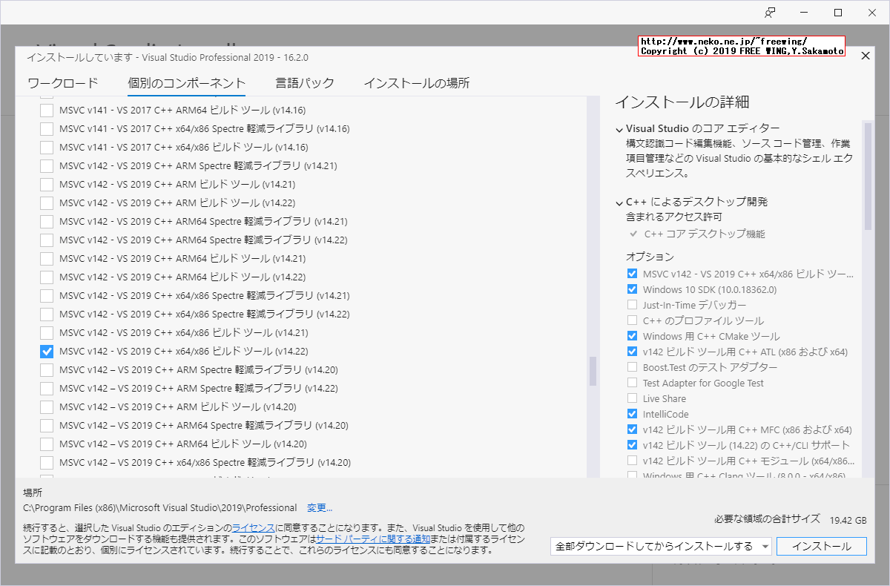
Task: Click the 変更 link next to install path
Action: click(320, 507)
